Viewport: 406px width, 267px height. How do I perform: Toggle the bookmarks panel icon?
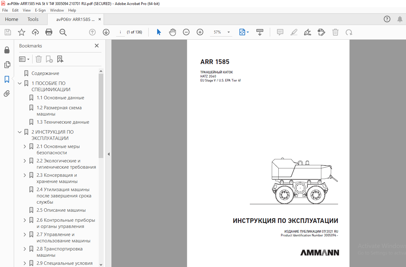(x=7, y=79)
